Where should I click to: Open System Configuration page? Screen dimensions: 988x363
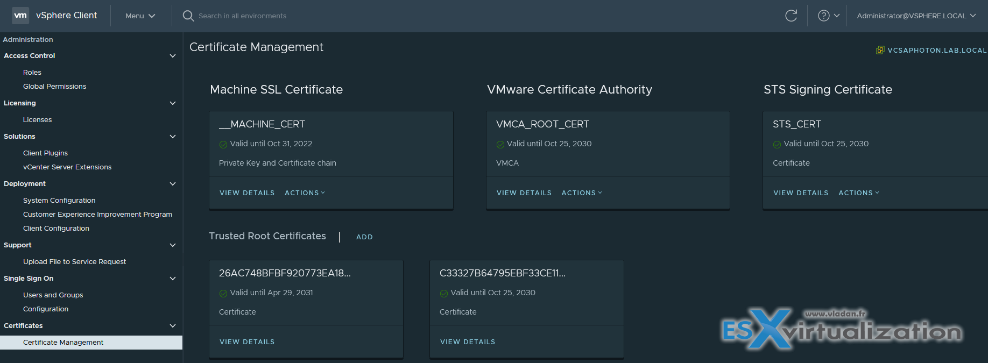point(59,200)
